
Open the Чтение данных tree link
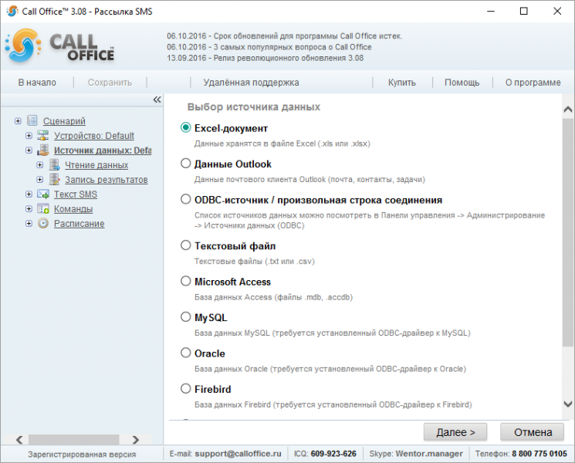coord(96,165)
